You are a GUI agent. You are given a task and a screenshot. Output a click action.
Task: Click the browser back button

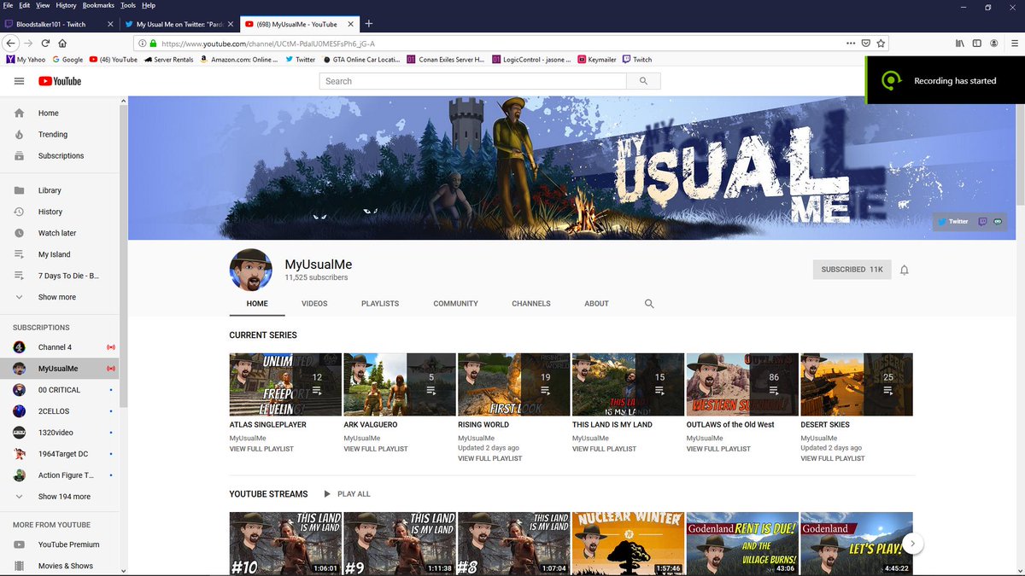[11, 43]
